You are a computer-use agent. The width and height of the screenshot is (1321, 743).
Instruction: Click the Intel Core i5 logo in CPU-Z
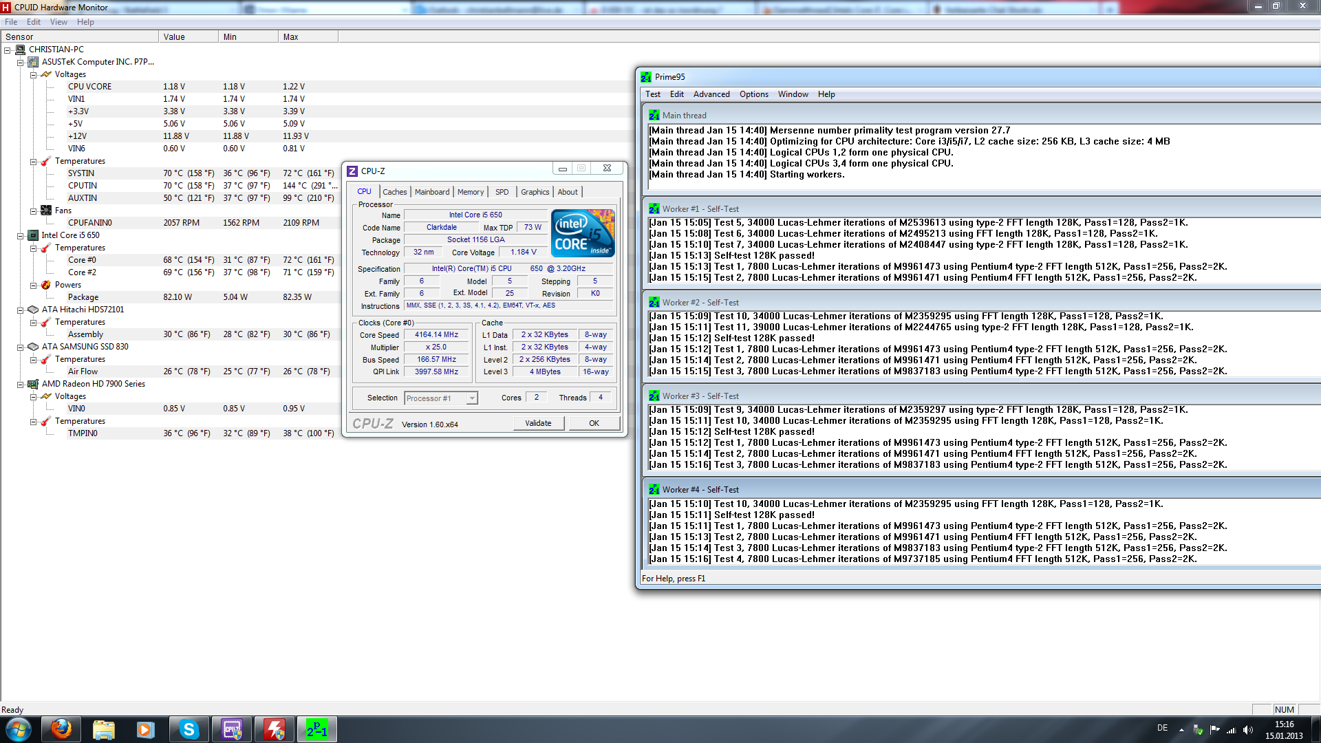(x=583, y=233)
